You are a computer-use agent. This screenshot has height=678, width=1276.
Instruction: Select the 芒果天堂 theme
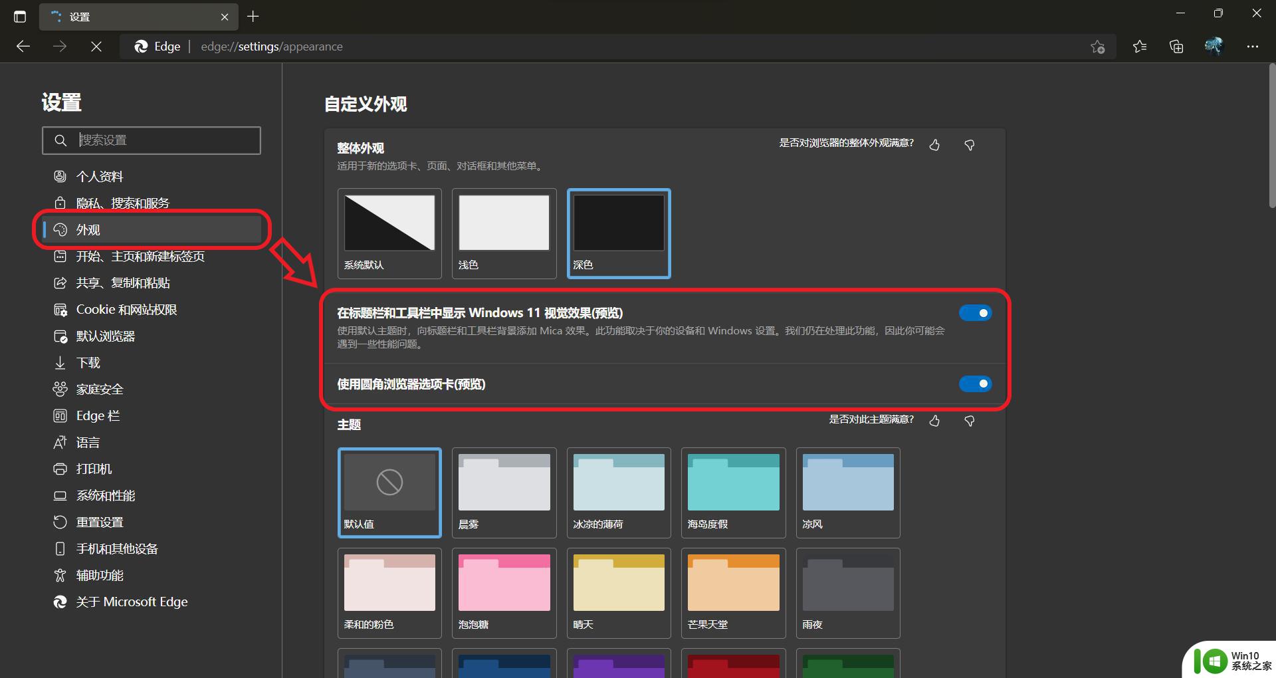[733, 593]
